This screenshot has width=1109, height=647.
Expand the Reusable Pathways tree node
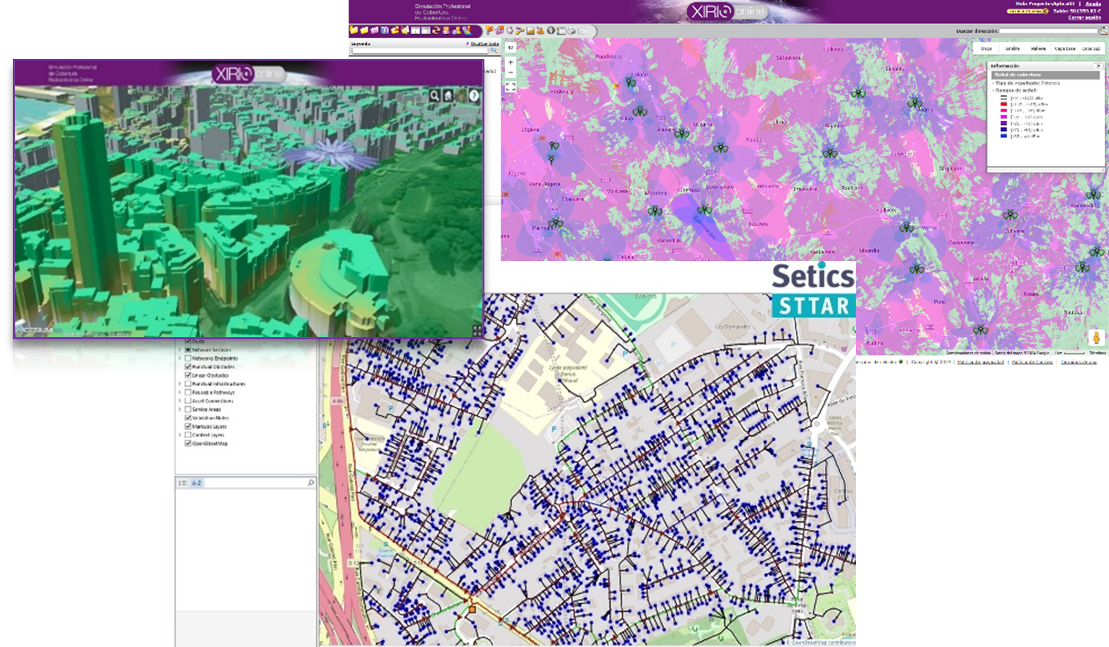point(180,393)
